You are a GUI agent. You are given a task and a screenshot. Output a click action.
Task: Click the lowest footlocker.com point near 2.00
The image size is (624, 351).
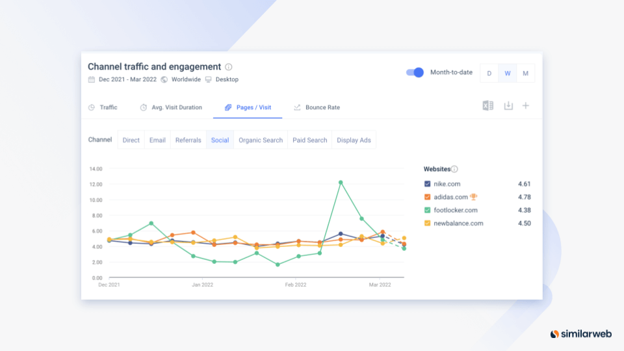point(278,265)
